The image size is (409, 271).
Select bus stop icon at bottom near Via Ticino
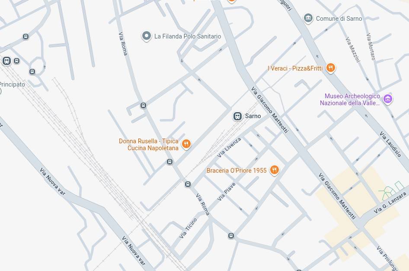click(x=231, y=236)
